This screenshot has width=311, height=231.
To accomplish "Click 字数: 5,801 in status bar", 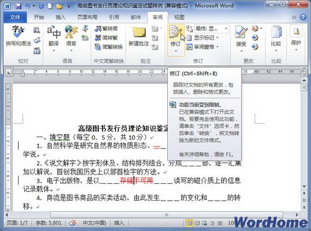I will (x=48, y=223).
